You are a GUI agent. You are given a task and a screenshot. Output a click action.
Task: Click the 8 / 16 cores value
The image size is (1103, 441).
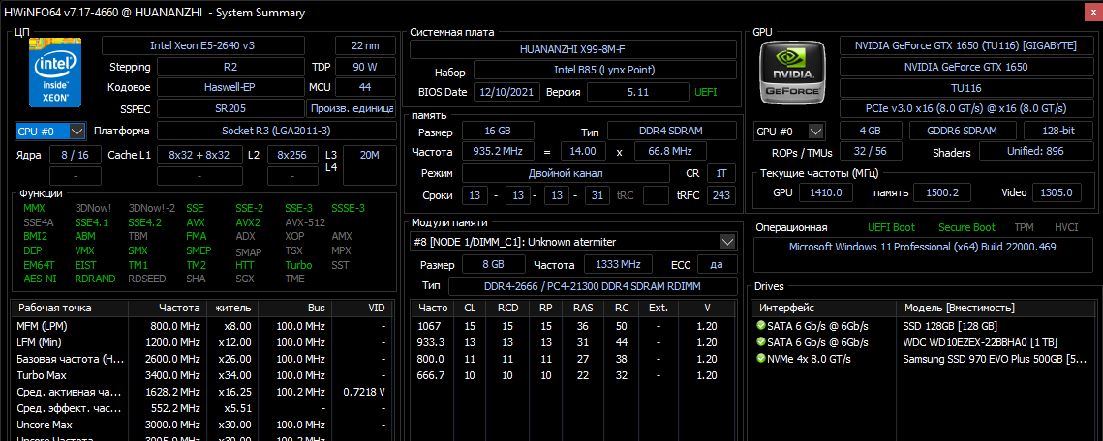(x=76, y=155)
